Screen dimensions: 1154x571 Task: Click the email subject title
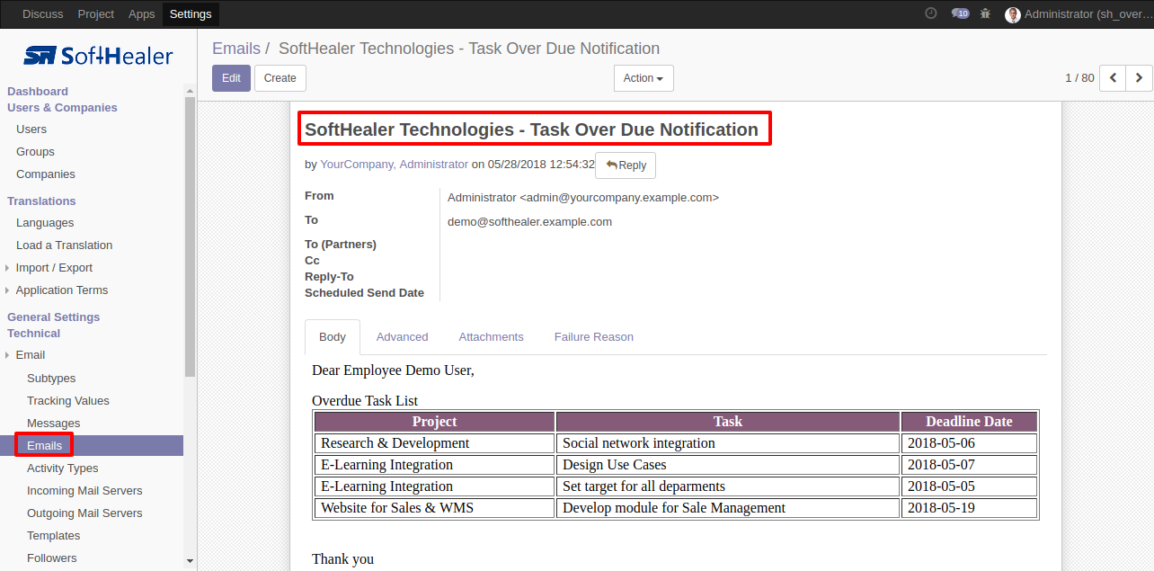click(x=532, y=129)
